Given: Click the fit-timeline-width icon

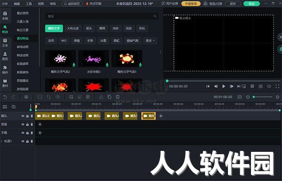Looking at the screenshot, I should (240, 97).
